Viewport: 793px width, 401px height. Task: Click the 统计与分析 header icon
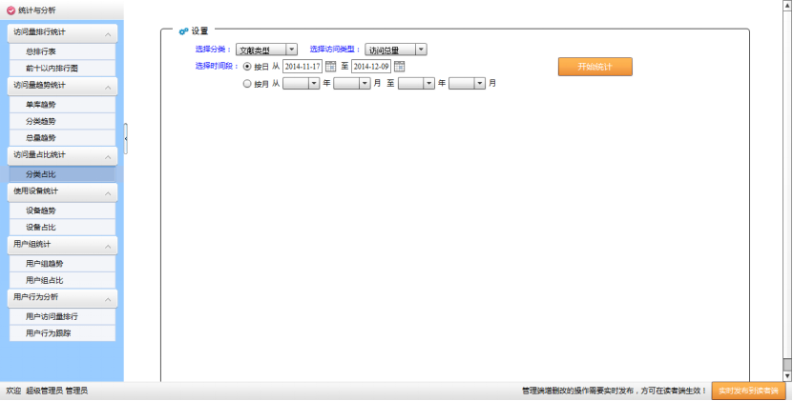pos(10,10)
